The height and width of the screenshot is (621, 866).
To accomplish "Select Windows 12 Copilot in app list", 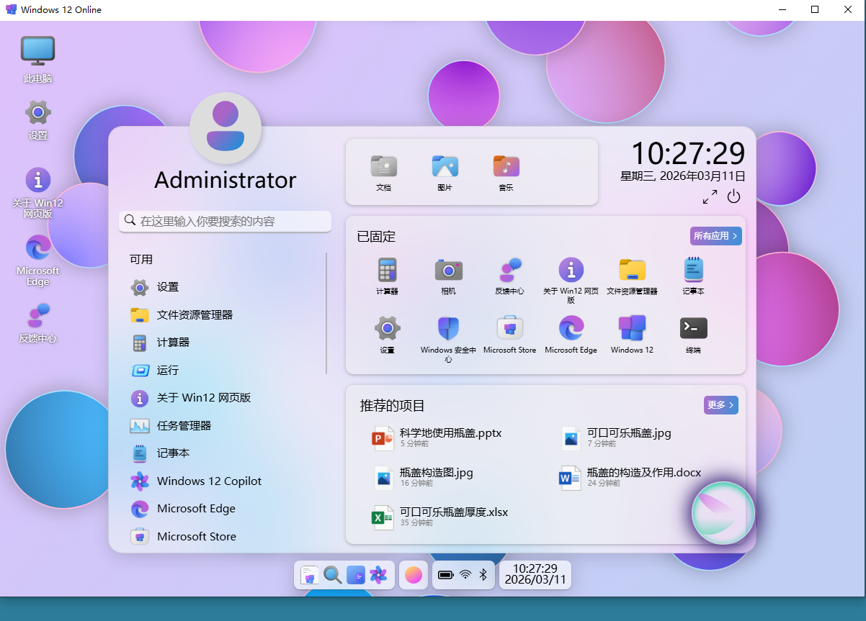I will click(209, 481).
